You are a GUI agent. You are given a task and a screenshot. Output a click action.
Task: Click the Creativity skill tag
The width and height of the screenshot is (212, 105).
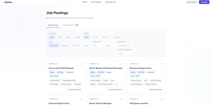click(x=78, y=84)
